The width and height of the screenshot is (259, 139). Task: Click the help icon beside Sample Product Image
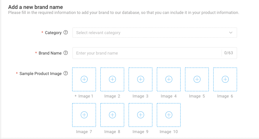tap(66, 74)
